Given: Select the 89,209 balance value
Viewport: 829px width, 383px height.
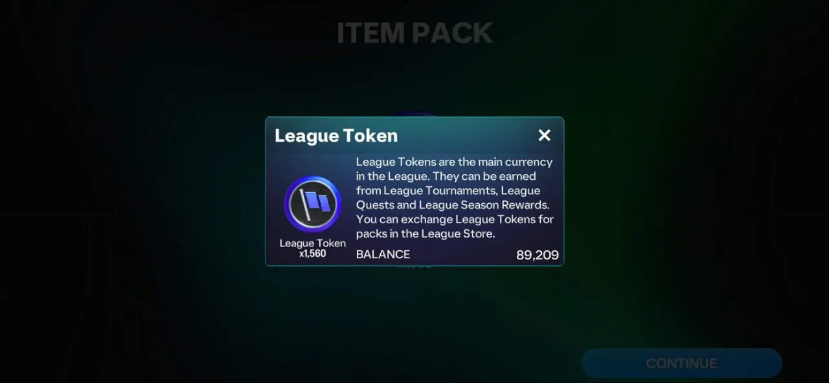Looking at the screenshot, I should (x=538, y=255).
